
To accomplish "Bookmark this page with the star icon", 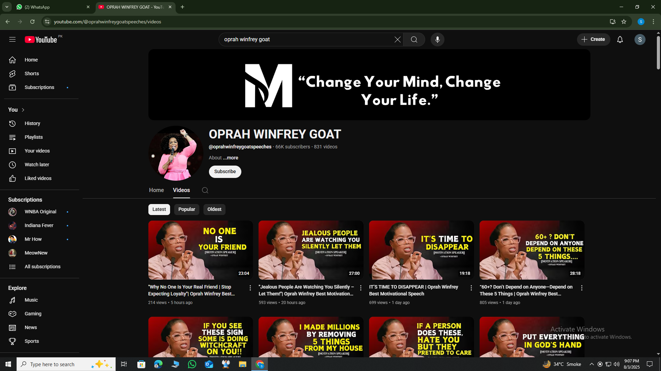I will tap(624, 22).
